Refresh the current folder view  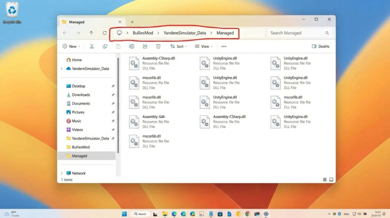click(x=105, y=33)
